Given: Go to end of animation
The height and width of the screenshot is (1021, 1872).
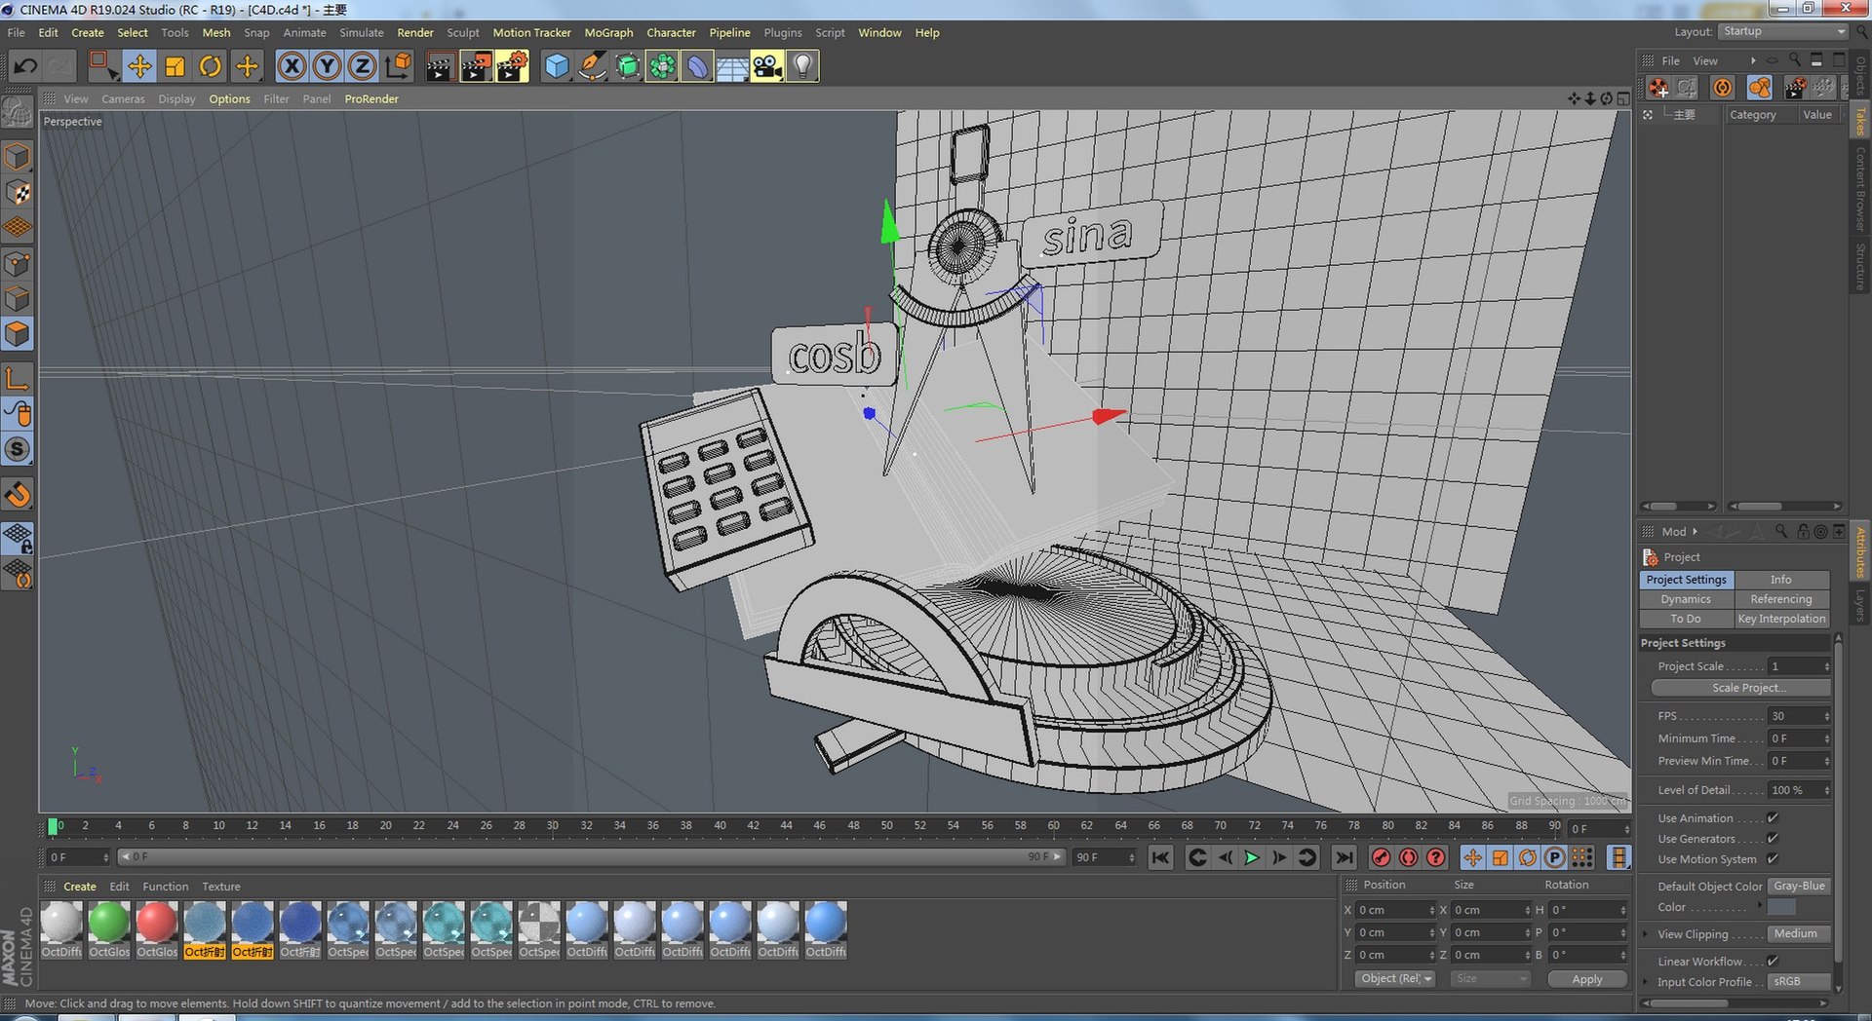Looking at the screenshot, I should tap(1344, 857).
